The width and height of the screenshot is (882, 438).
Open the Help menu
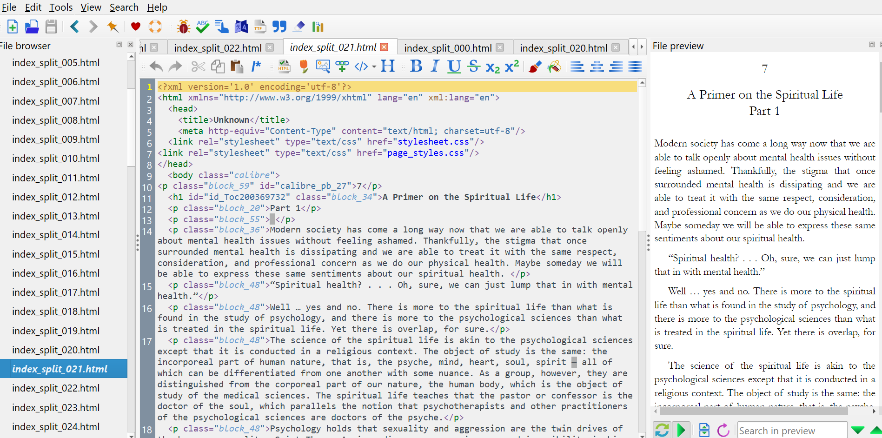pos(157,7)
